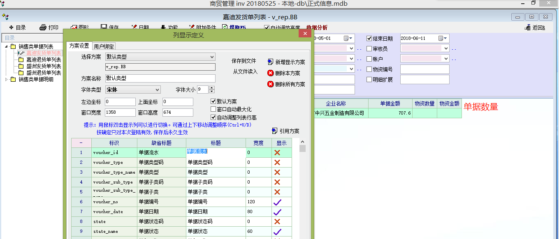Click the 返回 exit icon
Screen dimensions: 559x239
coord(527,28)
